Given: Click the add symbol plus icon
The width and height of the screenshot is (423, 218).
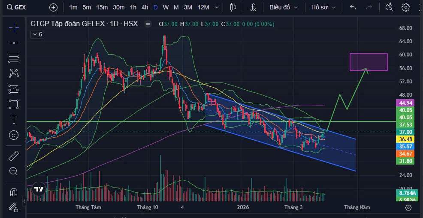Looking at the screenshot, I should pos(54,7).
